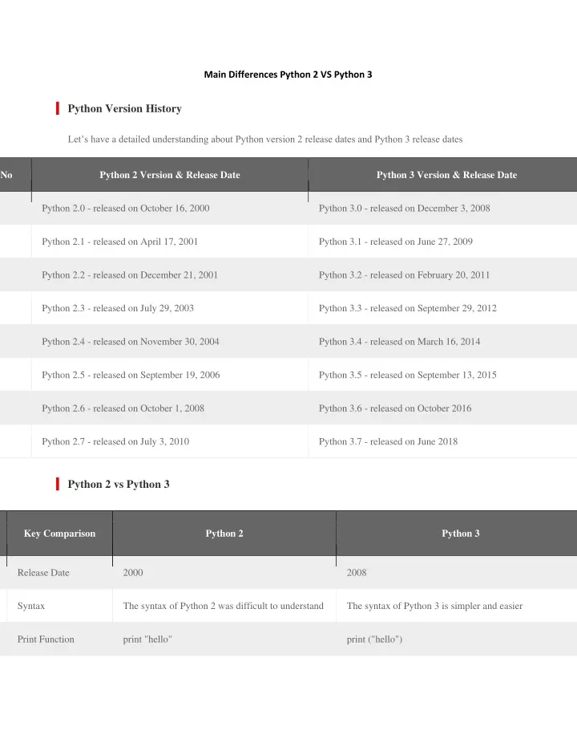Select the 'Release Date' row label
577x747 pixels.
click(43, 573)
